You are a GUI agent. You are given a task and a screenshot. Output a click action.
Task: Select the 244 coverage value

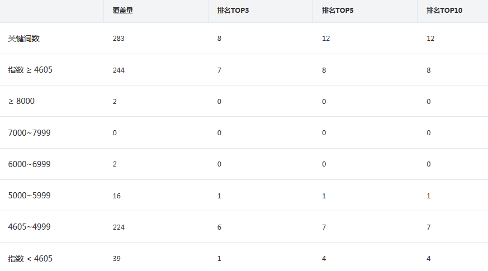(x=119, y=70)
